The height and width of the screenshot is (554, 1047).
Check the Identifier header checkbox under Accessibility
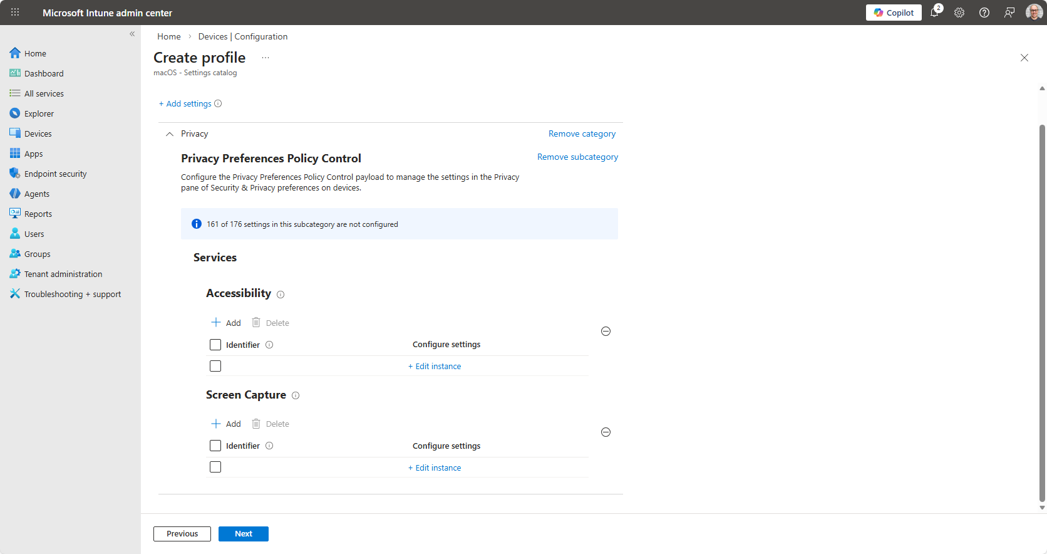pos(215,345)
